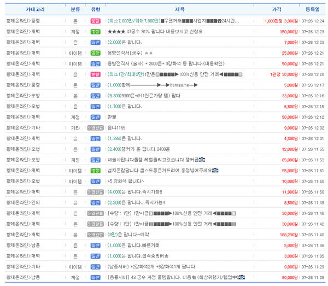This screenshot has height=286, width=328.
Task: Click the date 07-26 12:16
Action: pos(313,96)
